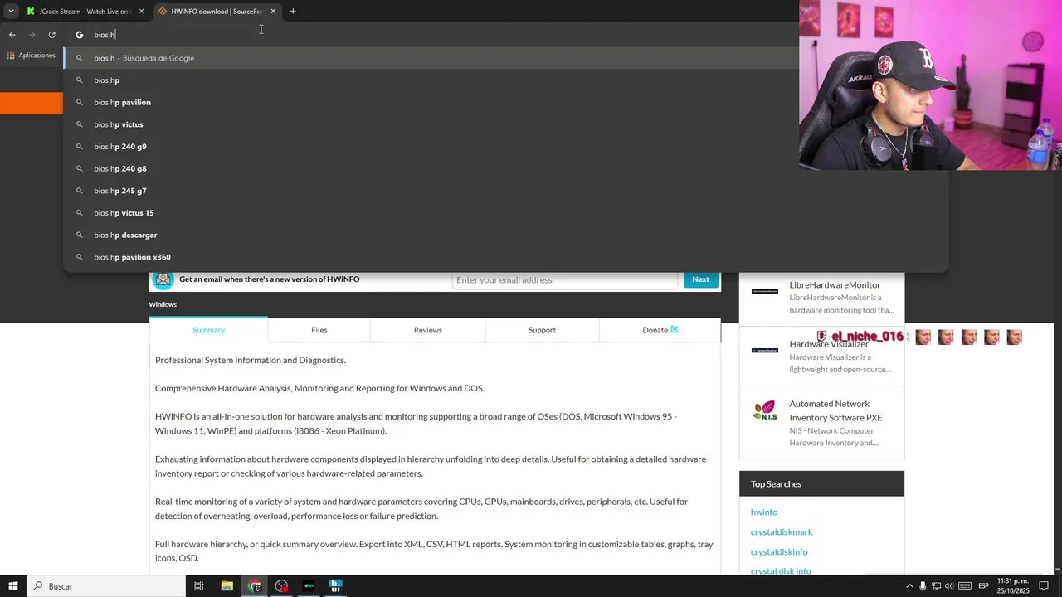This screenshot has width=1062, height=597.
Task: Open the blue bars app in taskbar
Action: (335, 586)
